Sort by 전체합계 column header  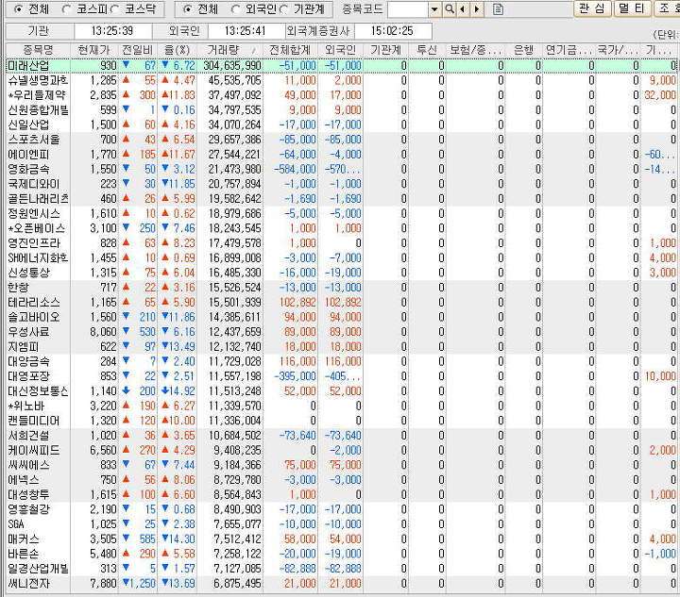290,50
